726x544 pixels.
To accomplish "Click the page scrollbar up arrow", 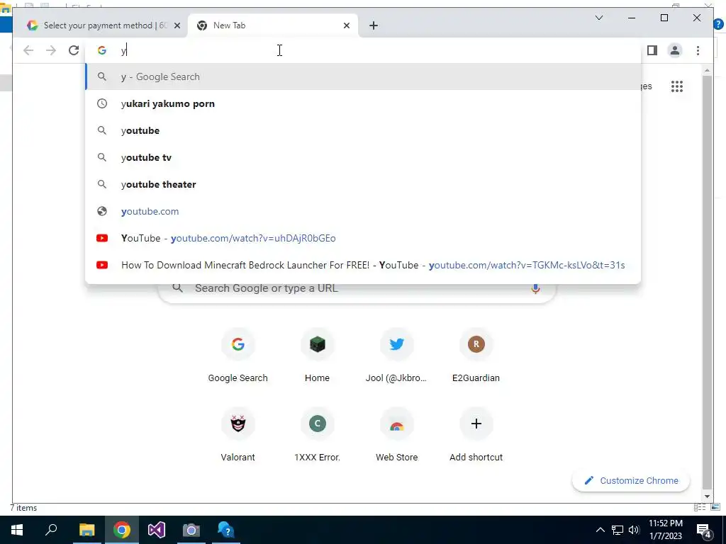I will tap(707, 71).
